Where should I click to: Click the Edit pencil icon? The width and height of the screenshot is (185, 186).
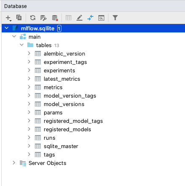[79, 18]
